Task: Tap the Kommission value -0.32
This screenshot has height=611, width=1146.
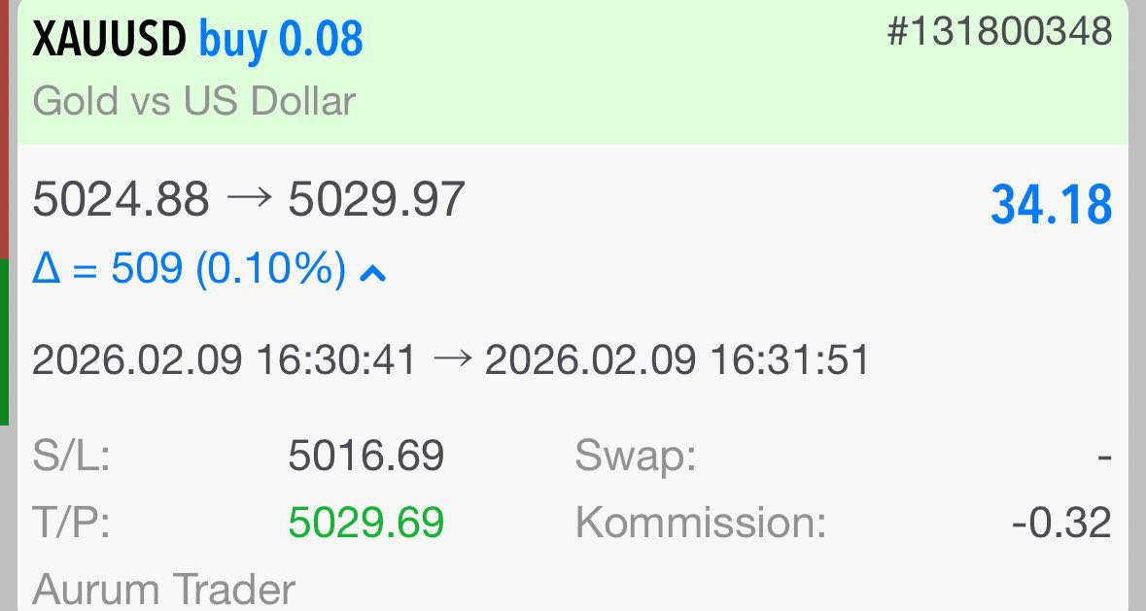Action: click(x=1060, y=523)
